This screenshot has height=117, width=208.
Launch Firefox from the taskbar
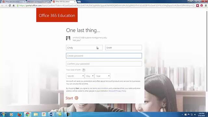pyautogui.click(x=19, y=114)
